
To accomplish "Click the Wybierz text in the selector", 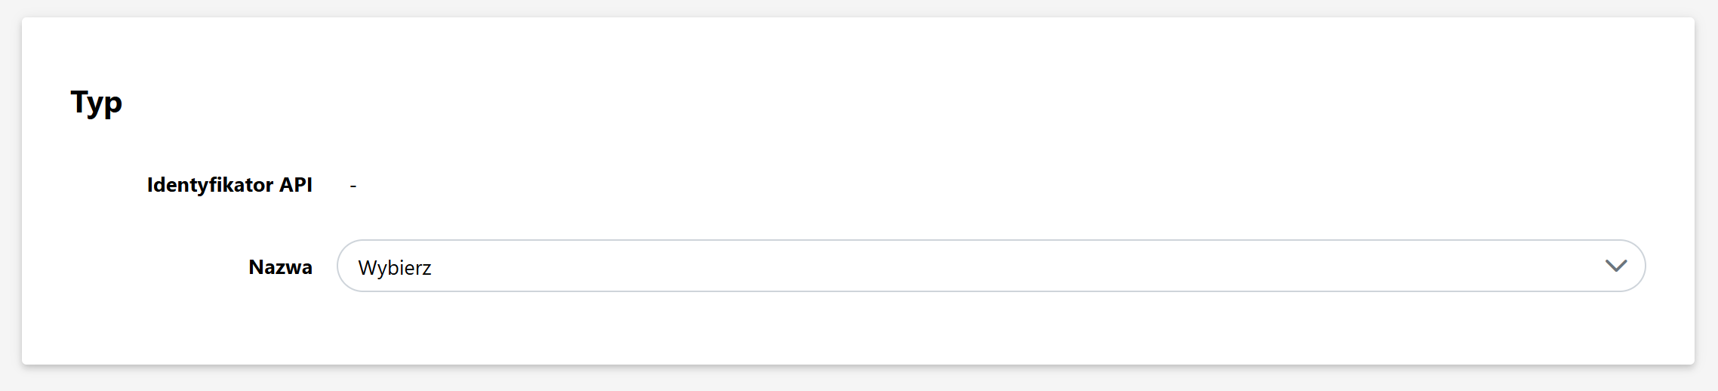I will click(395, 268).
